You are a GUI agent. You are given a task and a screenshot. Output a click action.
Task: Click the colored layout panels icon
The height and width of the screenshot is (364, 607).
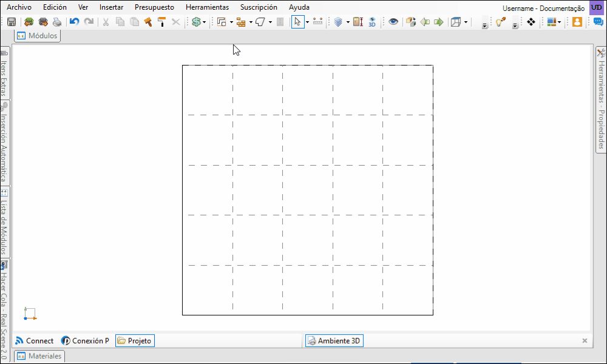pos(552,22)
